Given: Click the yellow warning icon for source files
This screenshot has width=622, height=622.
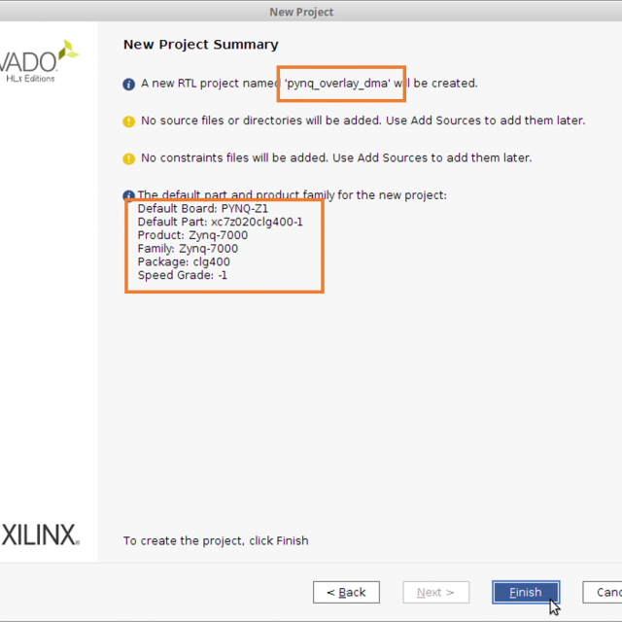Looking at the screenshot, I should coord(128,121).
